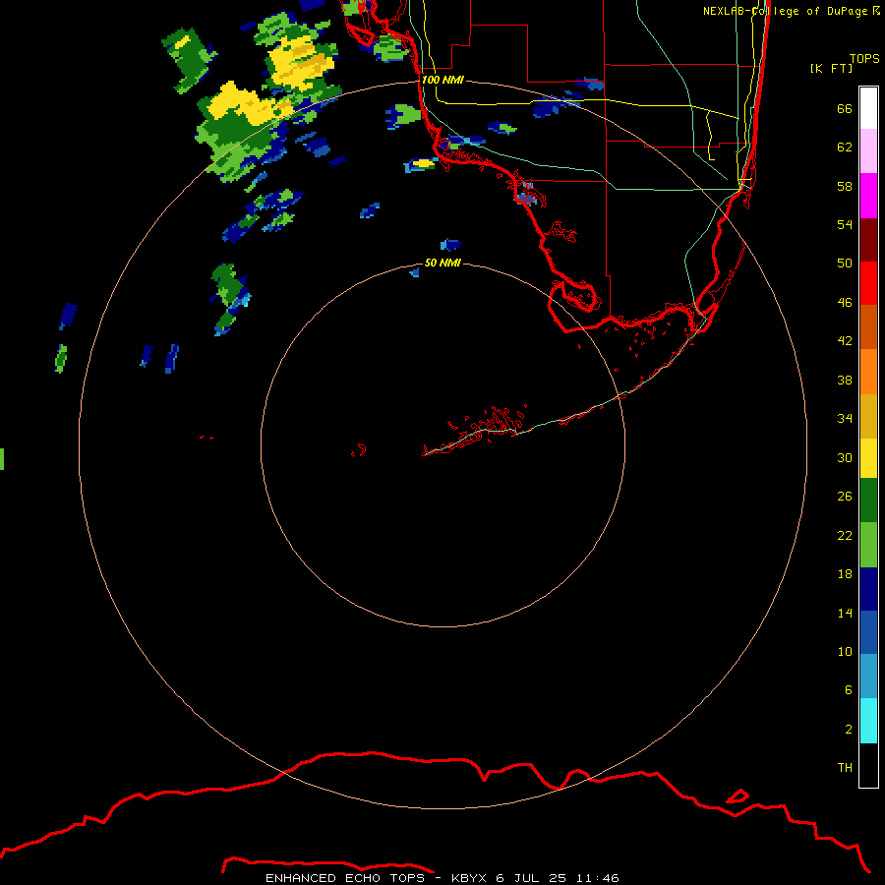Click the legend value '50'

pyautogui.click(x=845, y=264)
